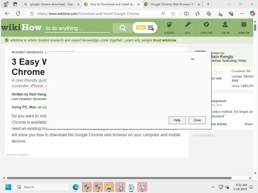Click the rightmost rating star

221,72
